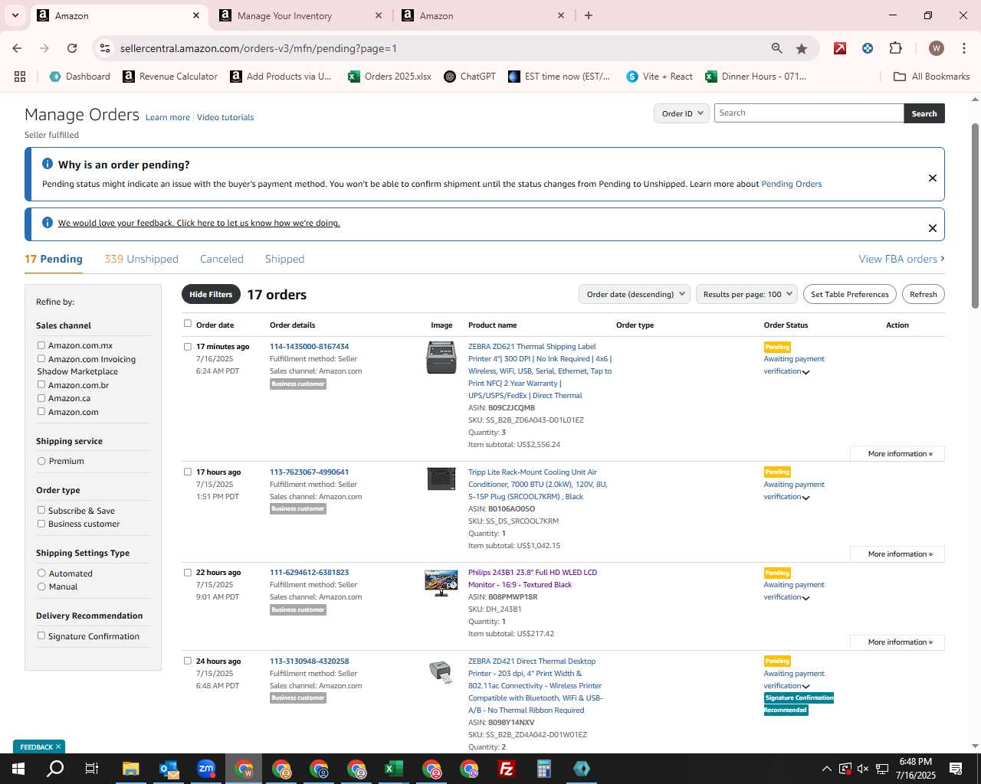981x784 pixels.
Task: Click the browser back arrow
Action: click(x=17, y=48)
